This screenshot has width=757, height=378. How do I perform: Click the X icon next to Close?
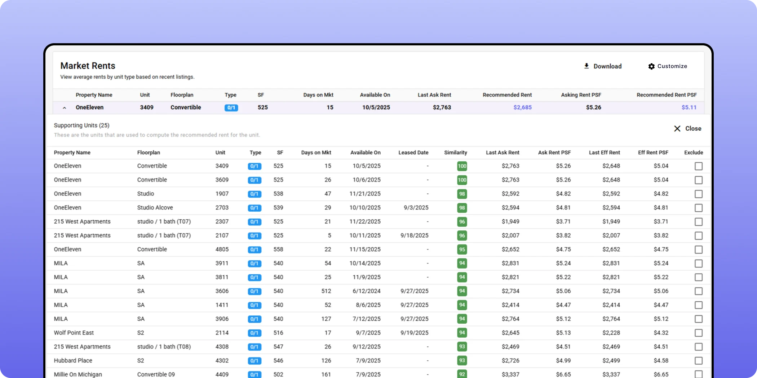tap(677, 129)
